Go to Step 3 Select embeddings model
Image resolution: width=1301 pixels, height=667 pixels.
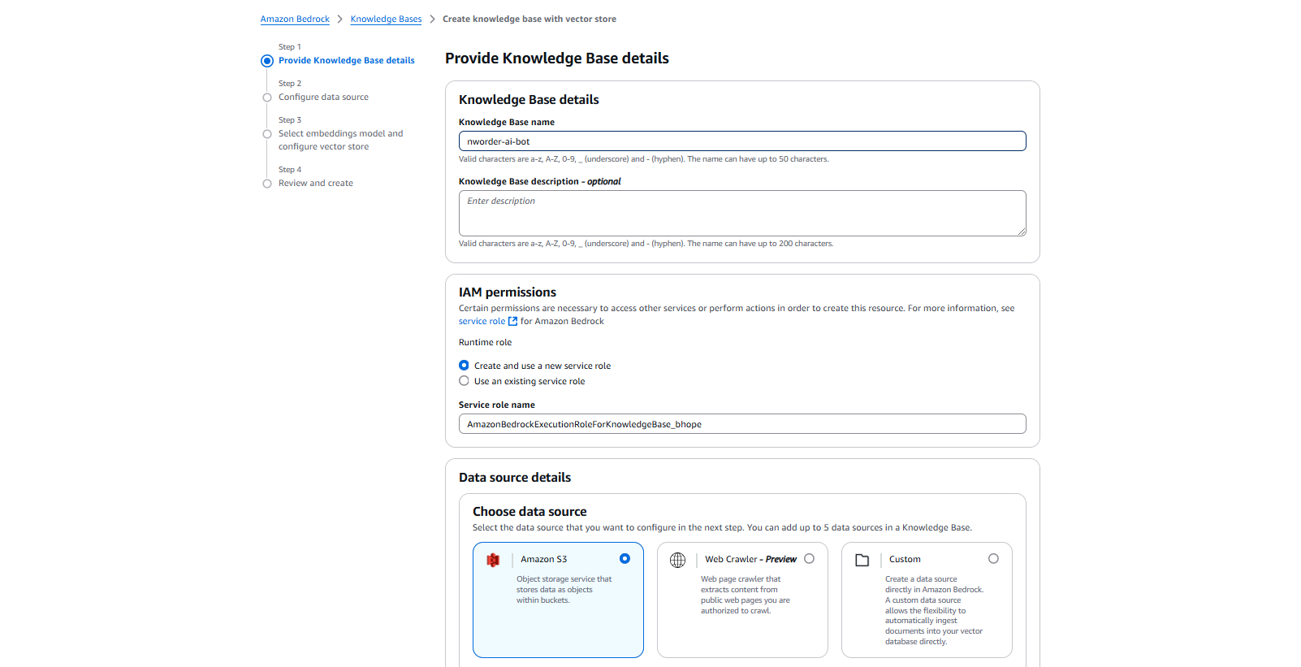[340, 140]
